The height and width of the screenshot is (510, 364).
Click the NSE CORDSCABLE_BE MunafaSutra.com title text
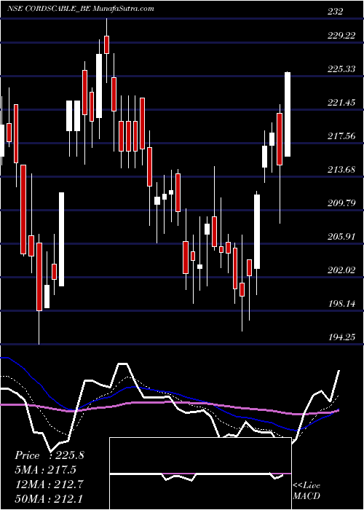pos(81,9)
